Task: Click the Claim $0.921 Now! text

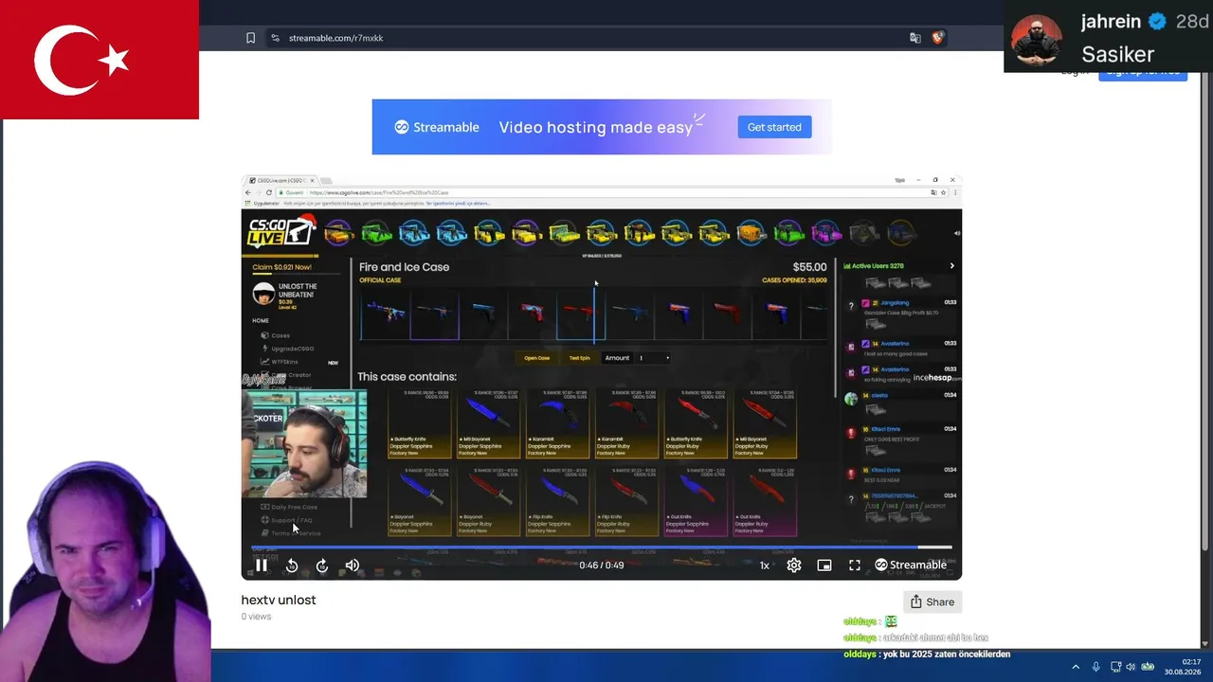Action: pyautogui.click(x=281, y=267)
